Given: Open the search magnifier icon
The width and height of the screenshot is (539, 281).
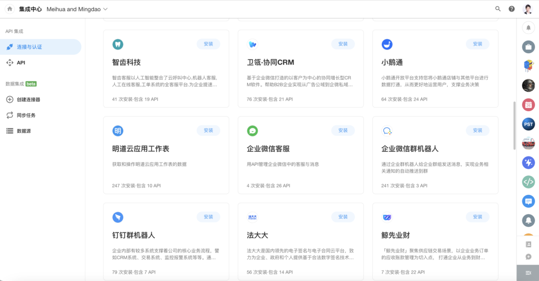Looking at the screenshot, I should click(x=498, y=9).
